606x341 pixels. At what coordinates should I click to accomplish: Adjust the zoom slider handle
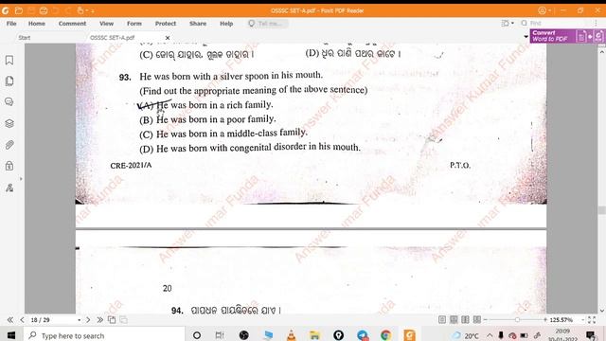click(517, 320)
